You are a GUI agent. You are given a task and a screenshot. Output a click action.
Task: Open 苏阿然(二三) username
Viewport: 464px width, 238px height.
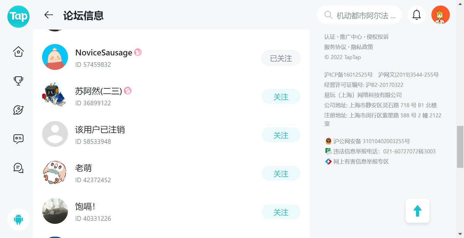99,91
